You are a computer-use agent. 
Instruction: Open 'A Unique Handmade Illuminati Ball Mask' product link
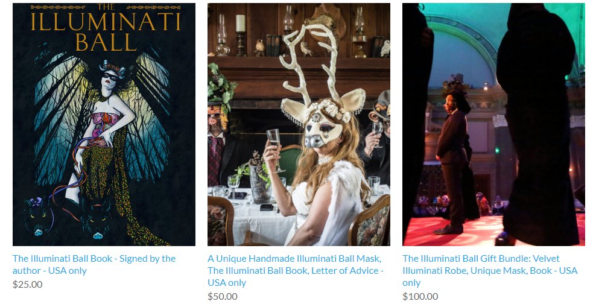click(x=296, y=271)
